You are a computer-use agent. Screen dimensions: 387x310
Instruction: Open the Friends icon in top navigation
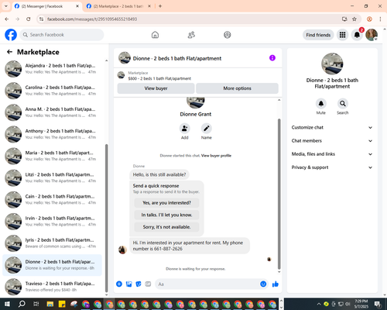pos(191,35)
